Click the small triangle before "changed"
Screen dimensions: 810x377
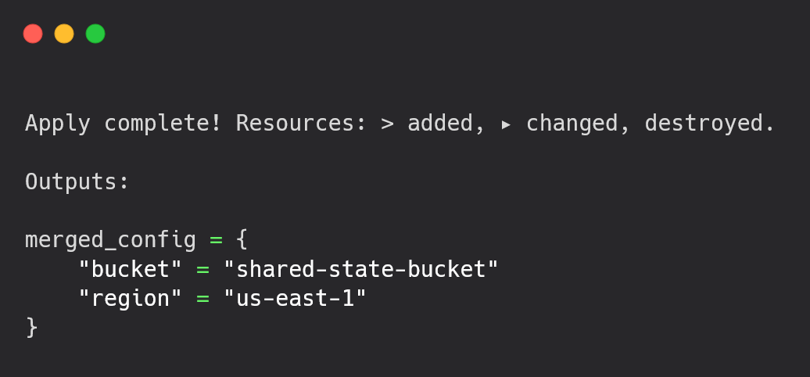click(x=507, y=124)
